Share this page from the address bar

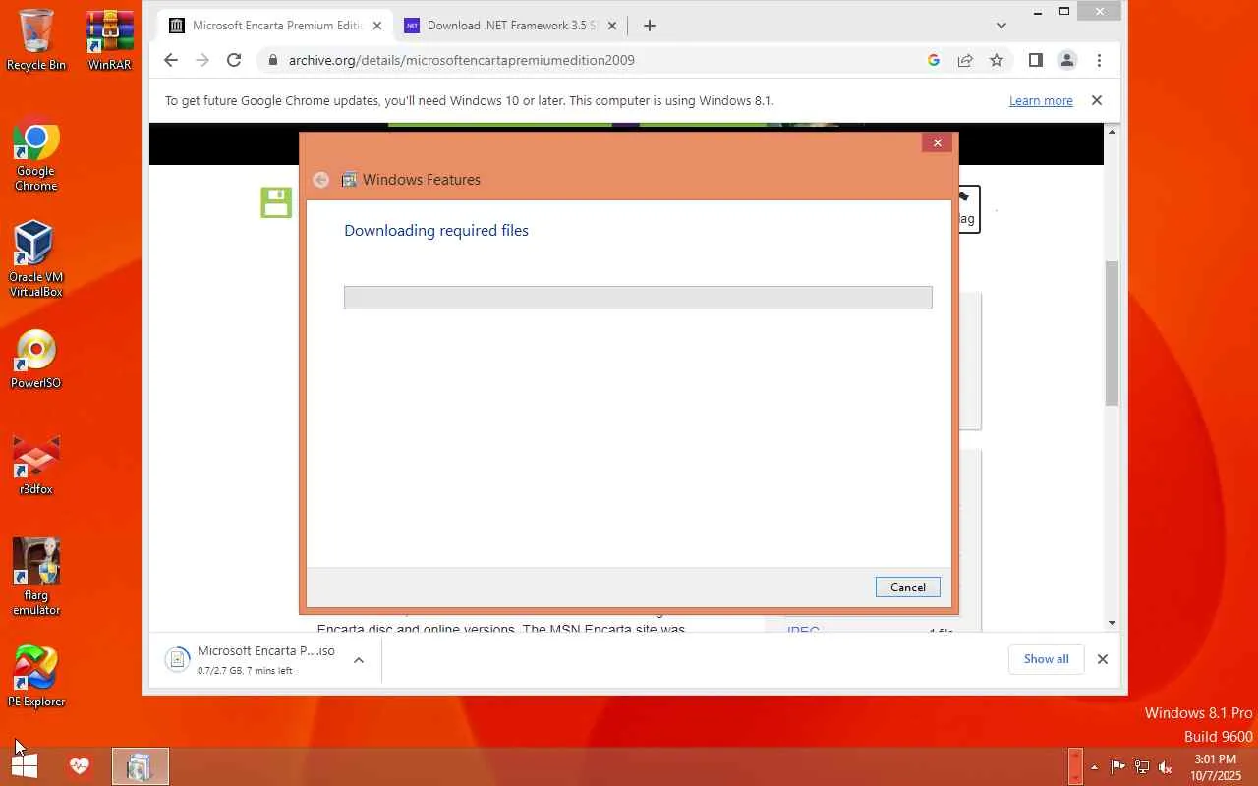964,60
